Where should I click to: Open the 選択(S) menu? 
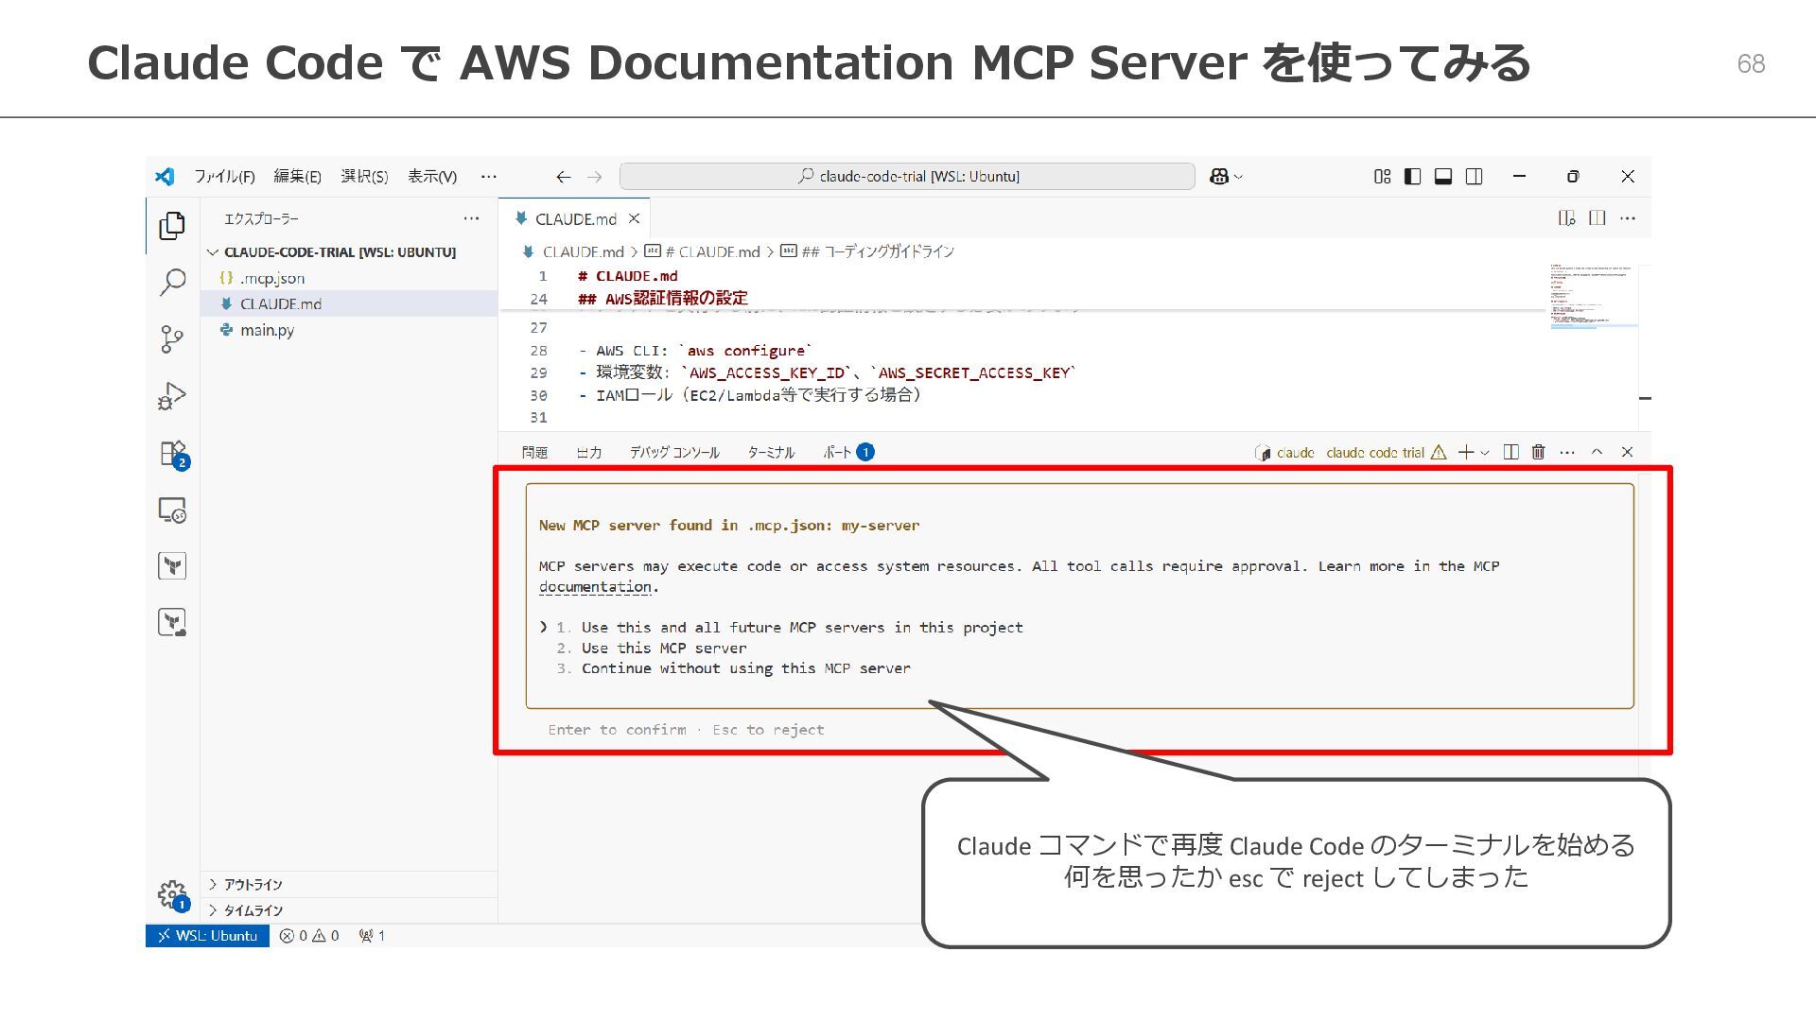364,177
